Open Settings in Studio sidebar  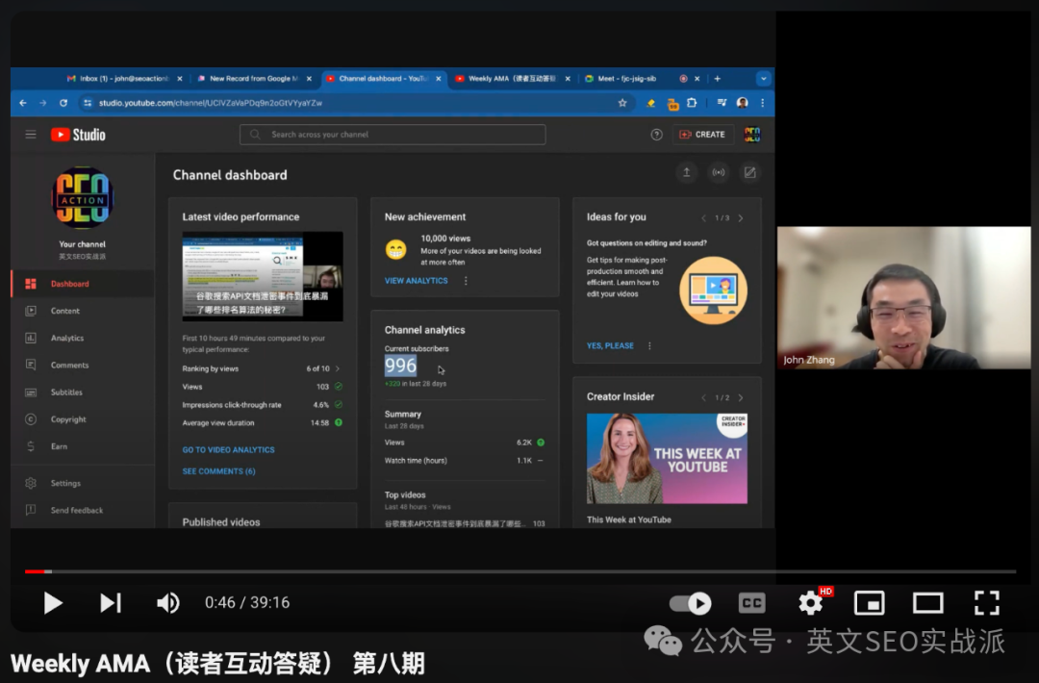83,483
